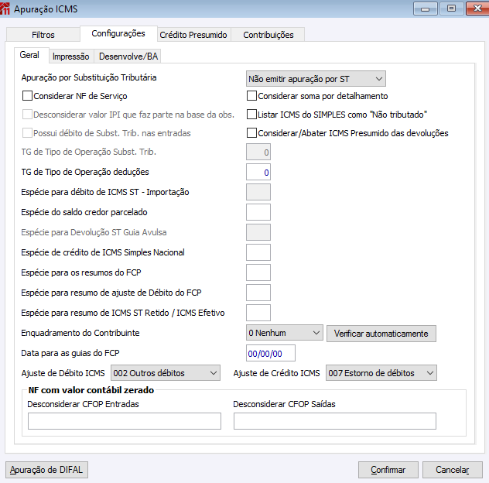The height and width of the screenshot is (483, 489).
Task: Click Espécie para débito de ICMS ST Importação field
Action: 258,192
